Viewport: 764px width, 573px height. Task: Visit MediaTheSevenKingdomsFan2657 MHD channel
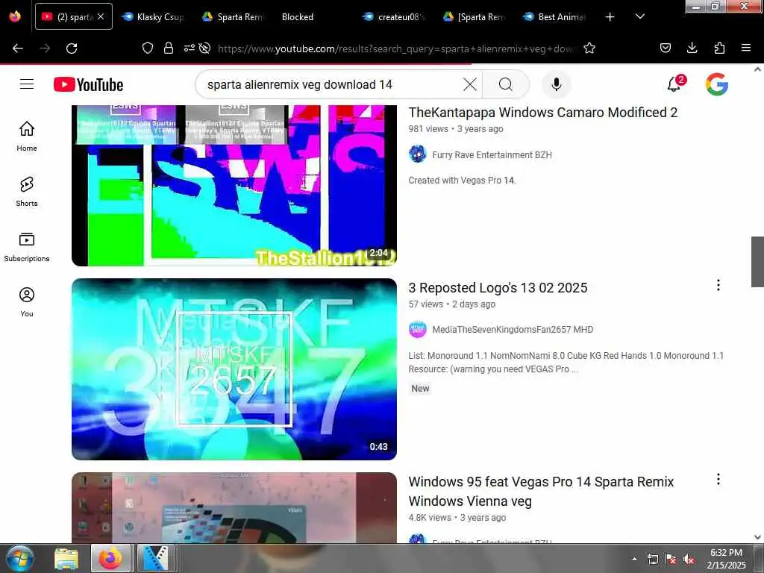point(513,330)
